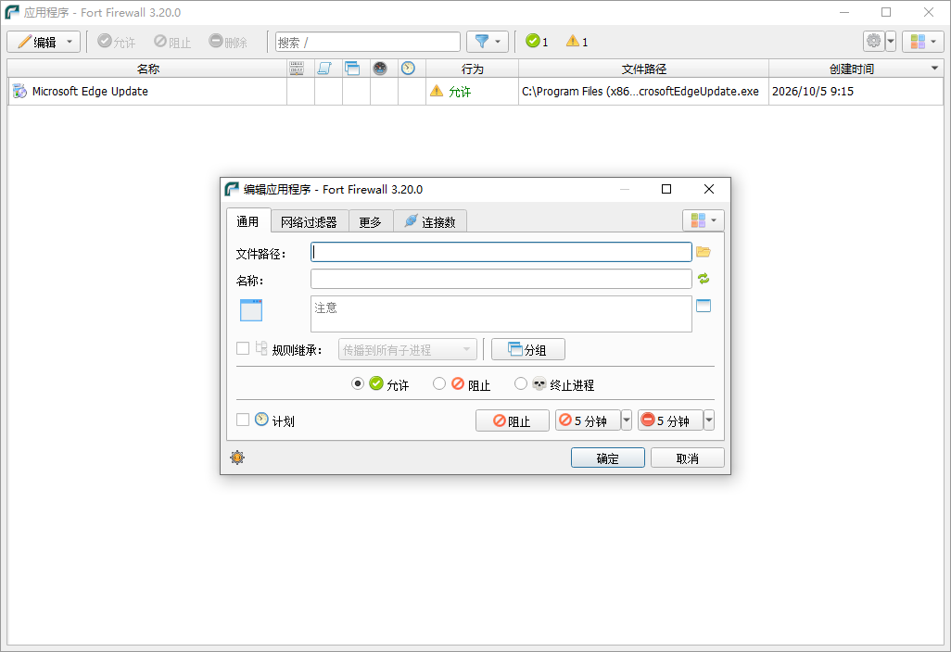Click the 分组 button

pos(528,350)
